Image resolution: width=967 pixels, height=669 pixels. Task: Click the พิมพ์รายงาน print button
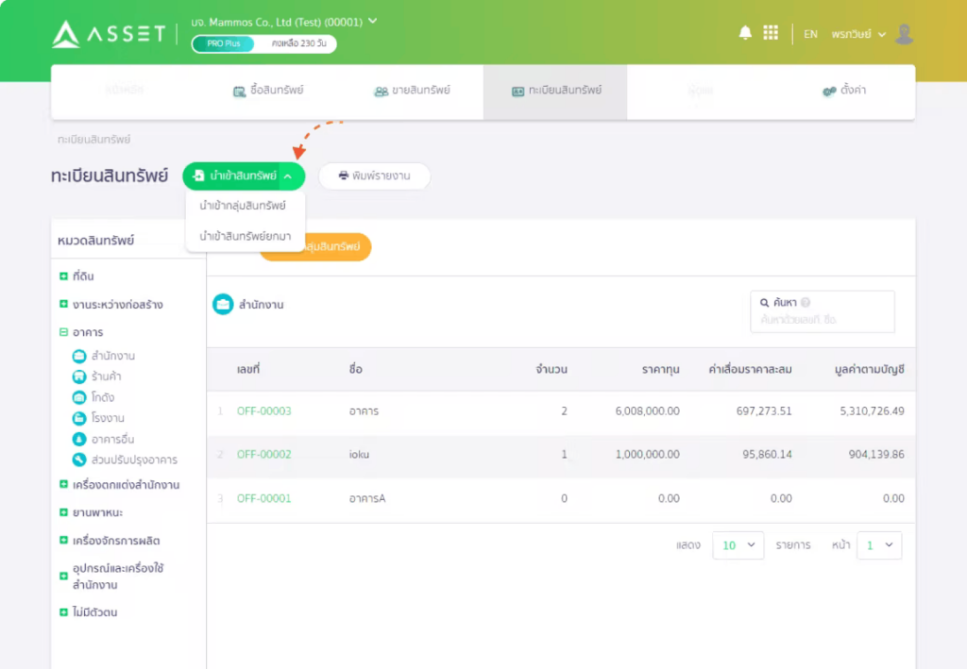tap(374, 176)
